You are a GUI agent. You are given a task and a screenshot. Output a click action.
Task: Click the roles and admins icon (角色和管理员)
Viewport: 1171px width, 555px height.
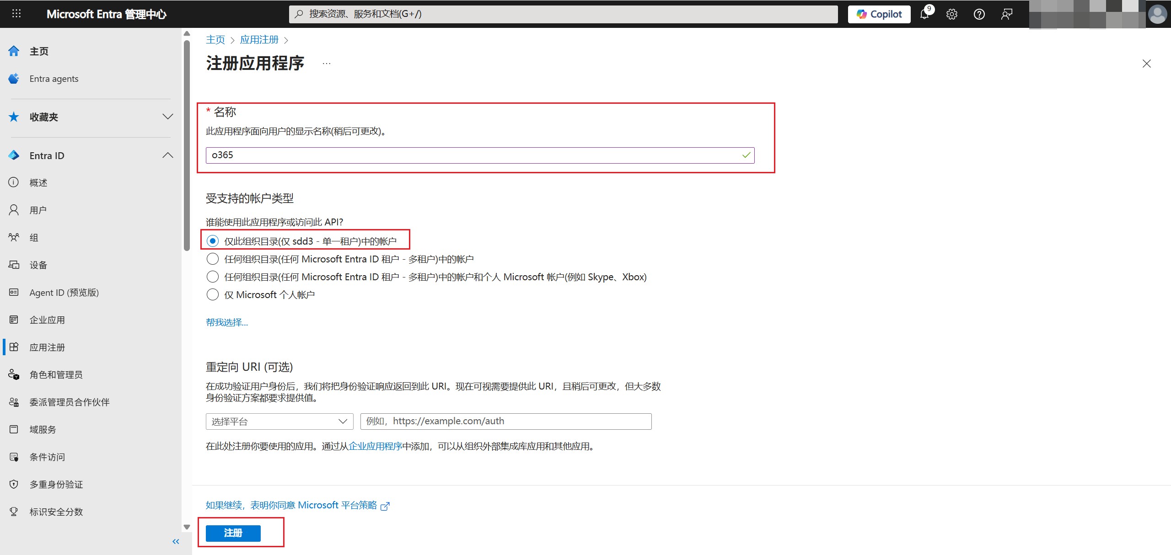(x=14, y=374)
